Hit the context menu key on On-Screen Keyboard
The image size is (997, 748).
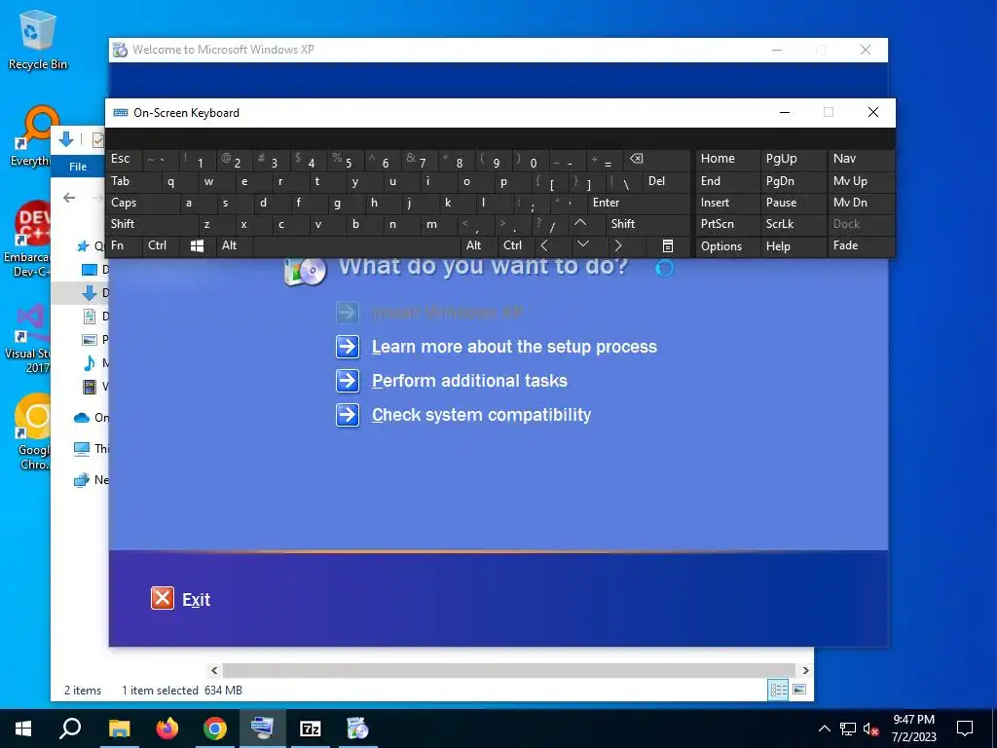click(x=668, y=245)
